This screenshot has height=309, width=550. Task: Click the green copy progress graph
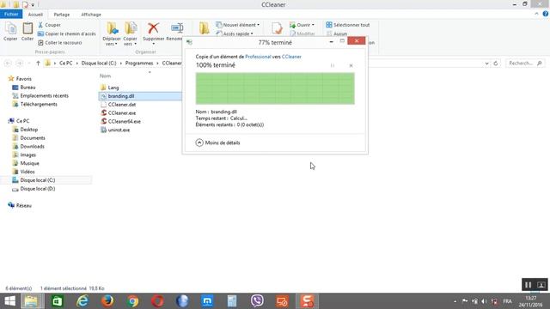pyautogui.click(x=275, y=88)
